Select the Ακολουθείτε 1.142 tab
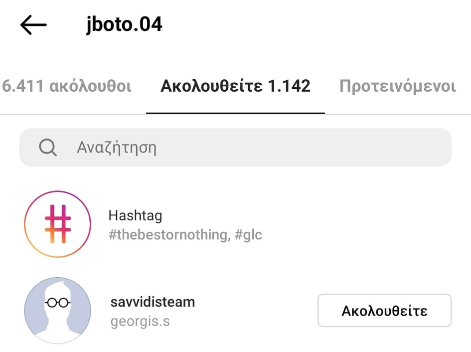 235,86
